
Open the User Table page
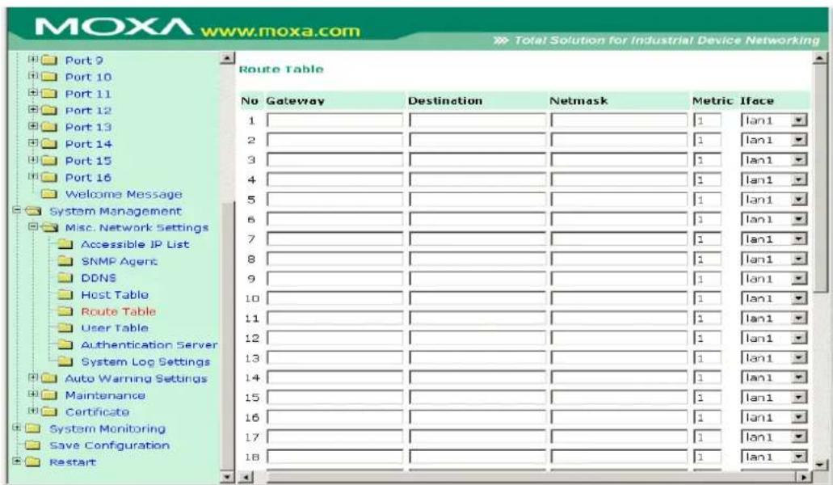[115, 328]
